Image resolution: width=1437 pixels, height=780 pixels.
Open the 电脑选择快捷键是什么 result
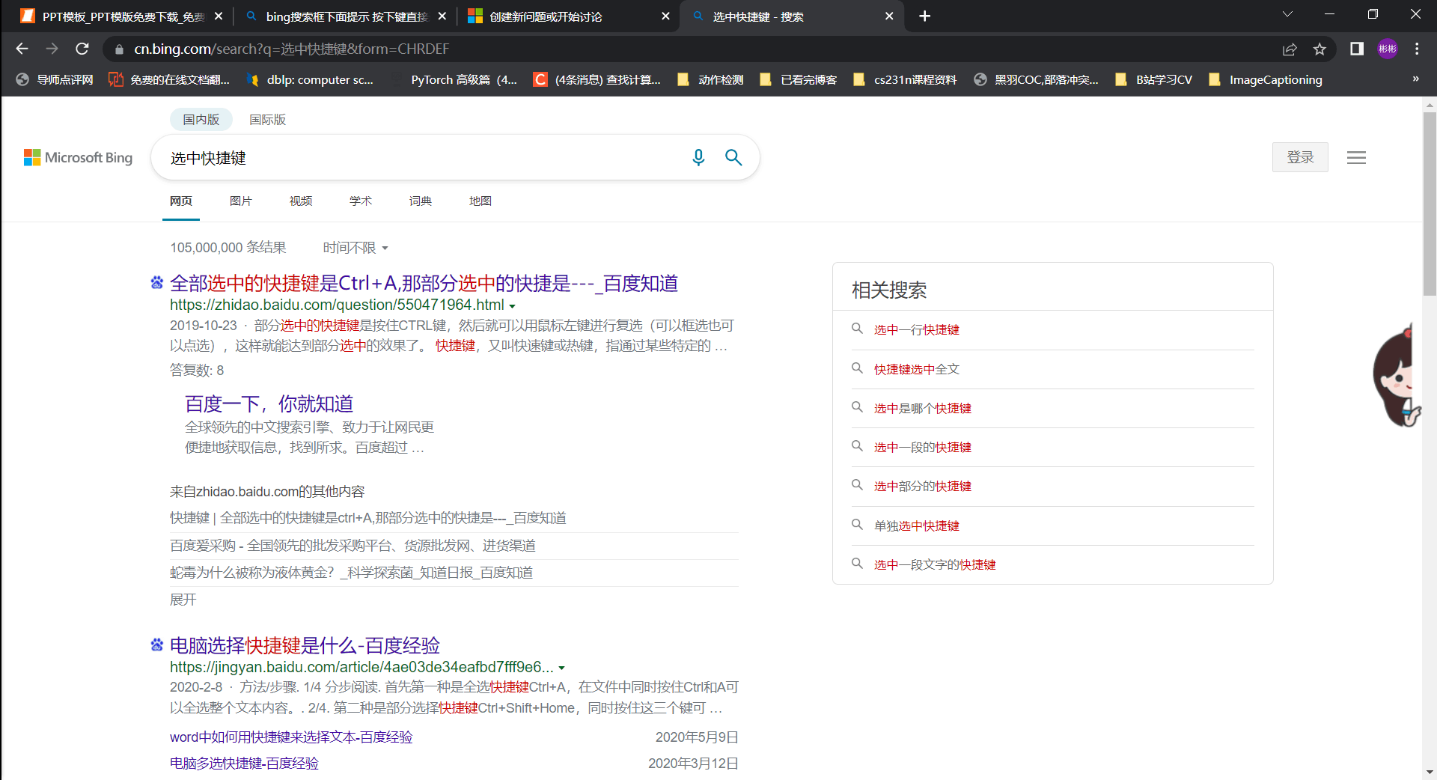[x=305, y=645]
